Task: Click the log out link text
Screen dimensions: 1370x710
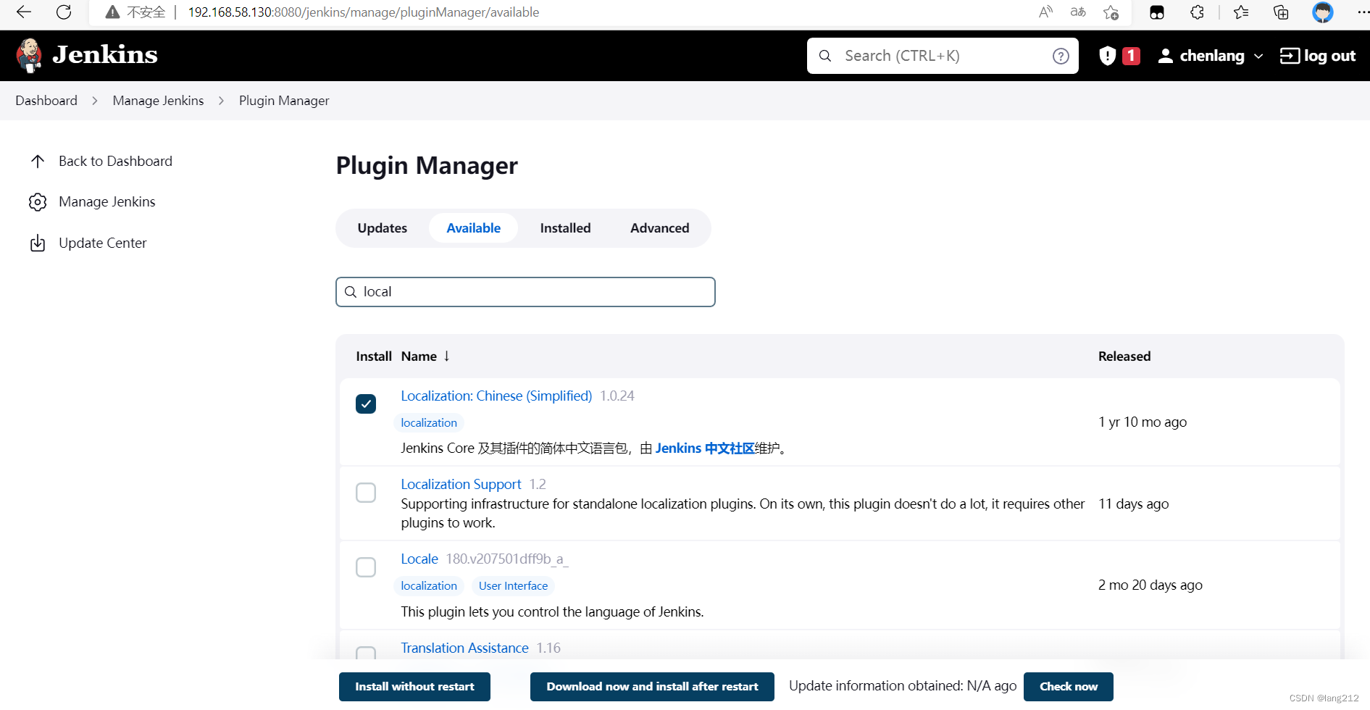Action: pyautogui.click(x=1329, y=56)
